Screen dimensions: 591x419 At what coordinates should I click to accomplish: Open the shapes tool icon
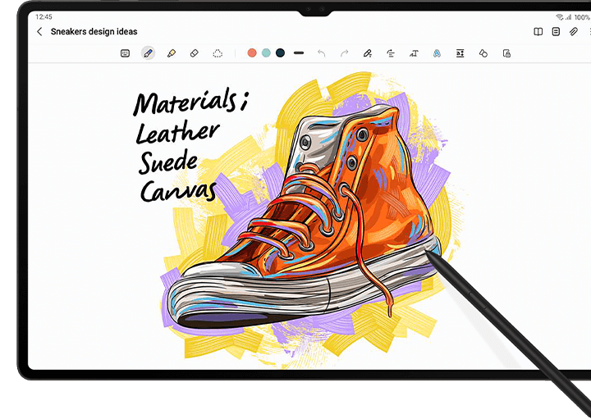point(483,53)
